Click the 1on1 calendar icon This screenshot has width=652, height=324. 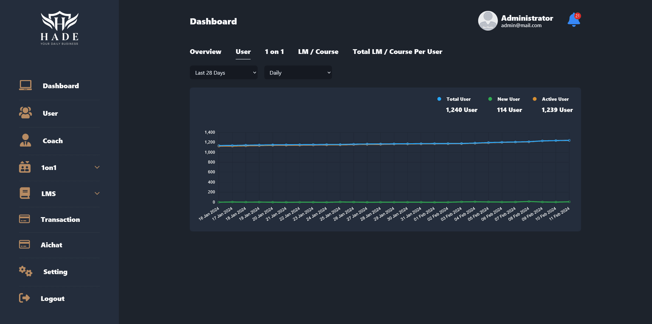click(x=25, y=167)
